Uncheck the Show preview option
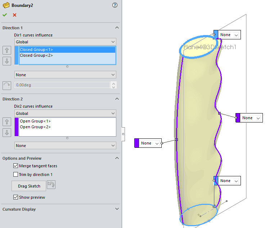This screenshot has height=228, width=278. coord(15,197)
